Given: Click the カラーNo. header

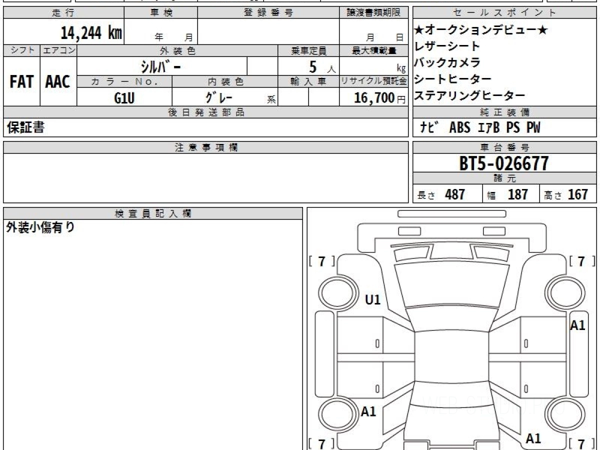Looking at the screenshot, I should (124, 81).
